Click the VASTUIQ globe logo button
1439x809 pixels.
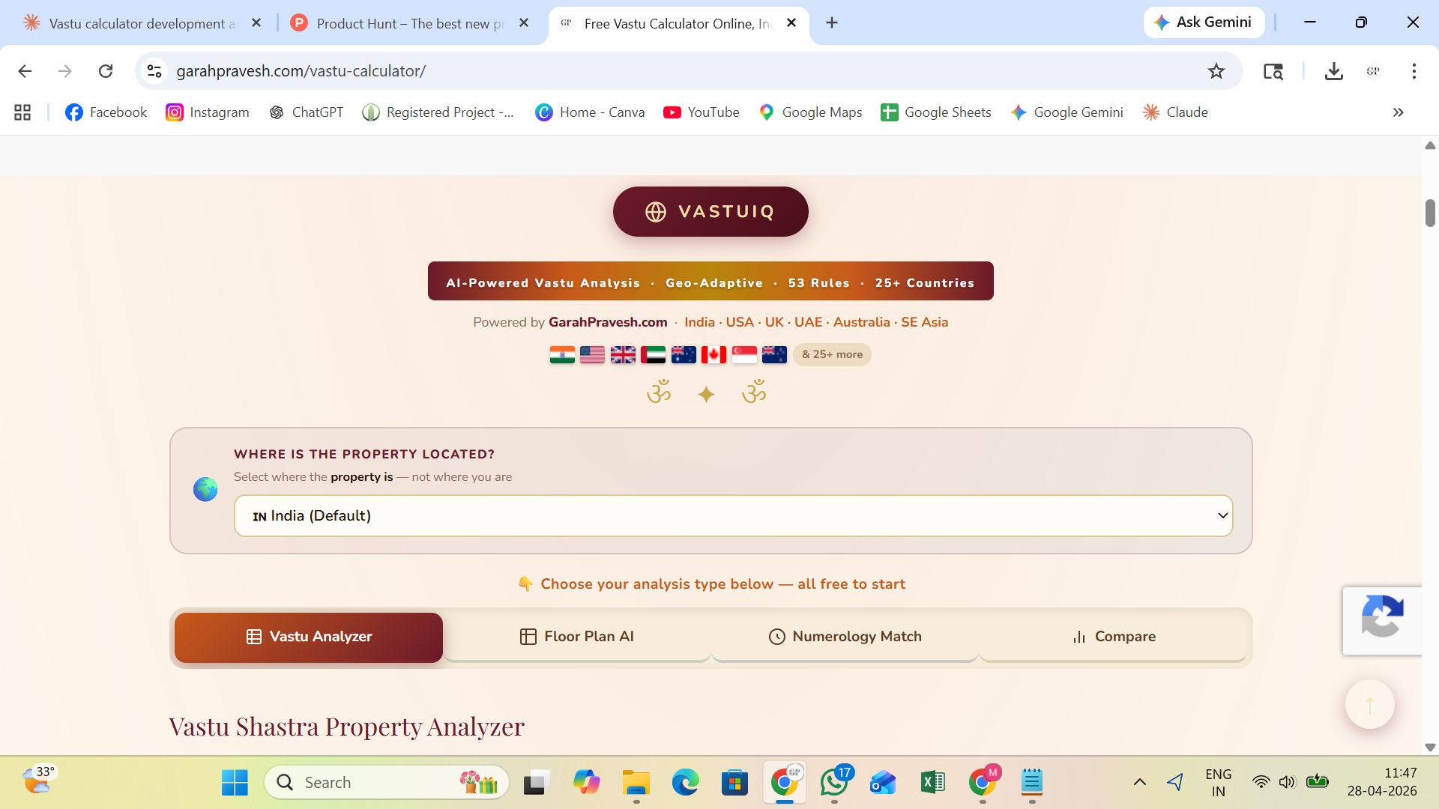(710, 211)
